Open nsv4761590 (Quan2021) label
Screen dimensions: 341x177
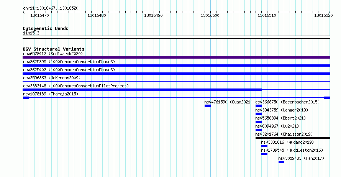coord(228,102)
